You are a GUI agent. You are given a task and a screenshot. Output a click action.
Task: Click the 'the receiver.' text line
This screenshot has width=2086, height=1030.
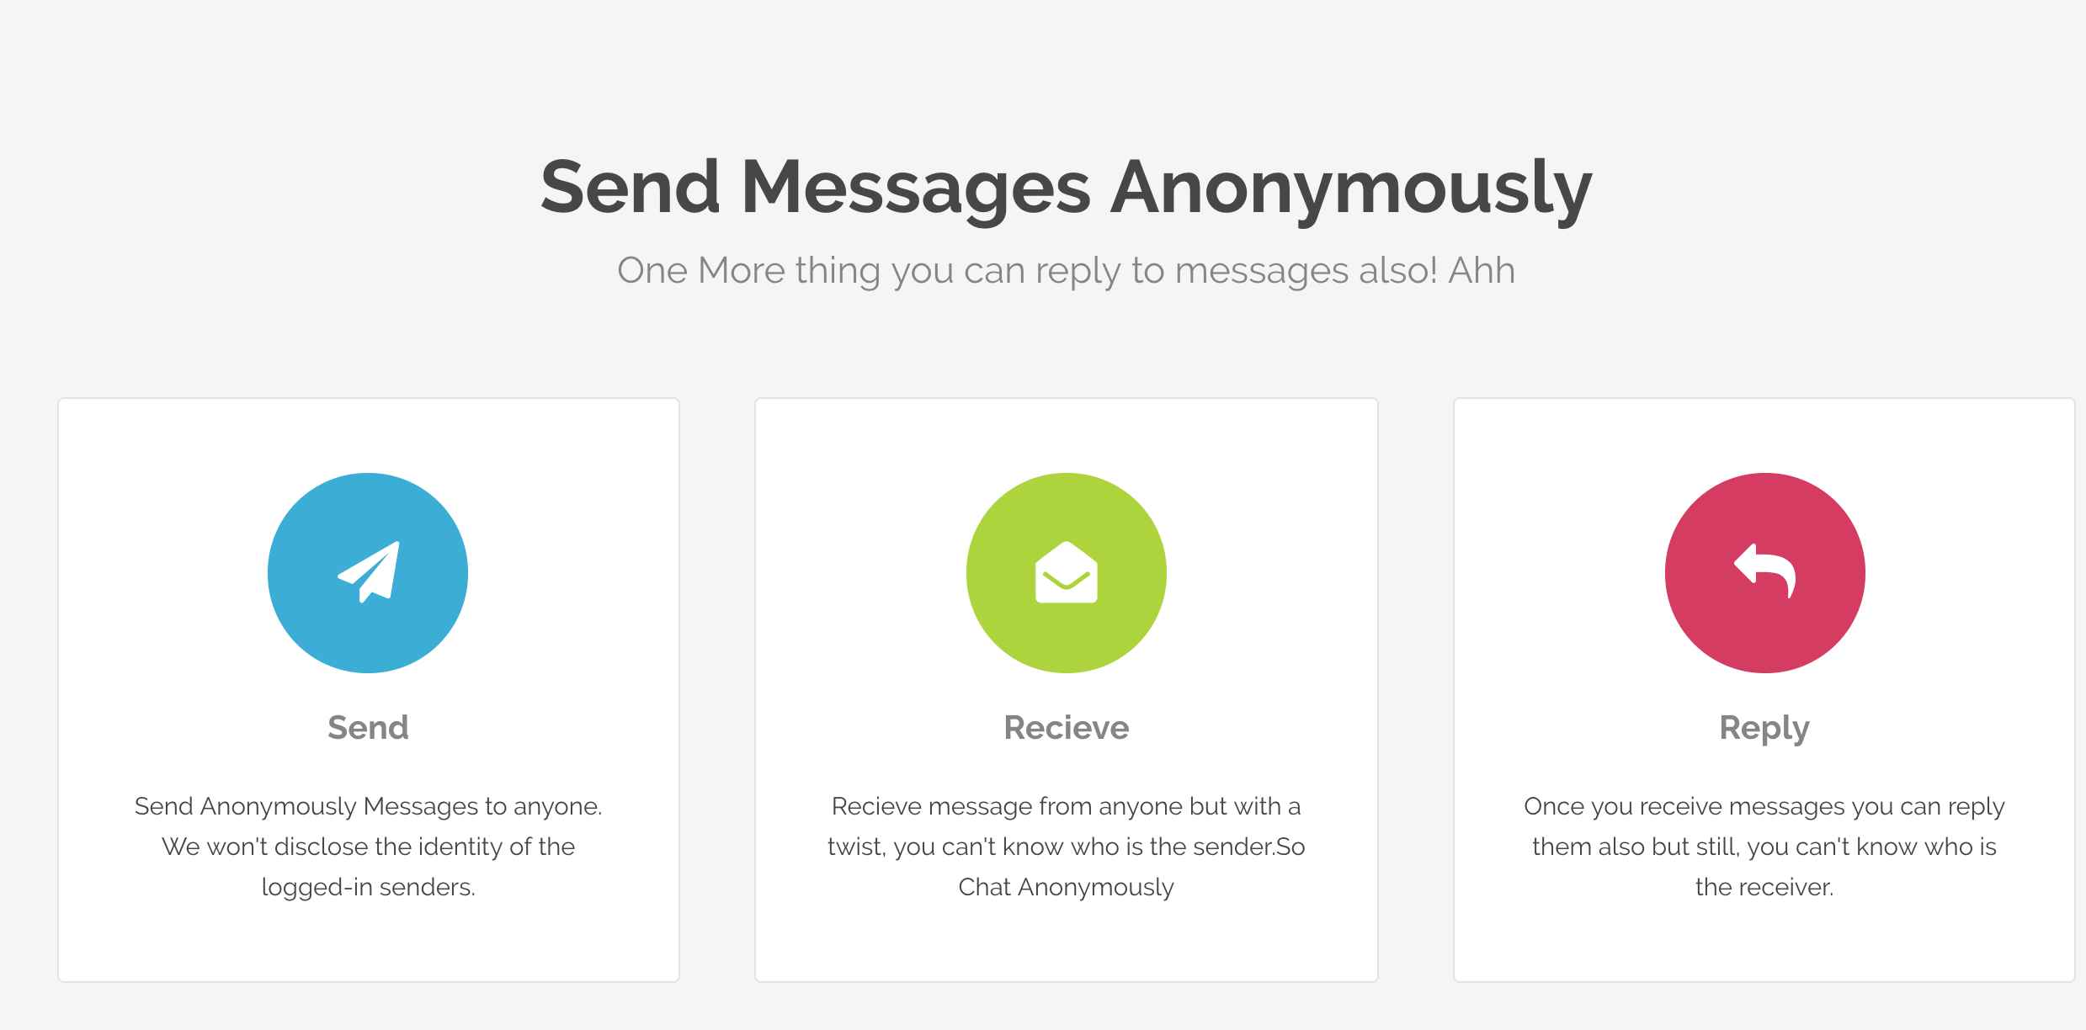click(x=1764, y=887)
